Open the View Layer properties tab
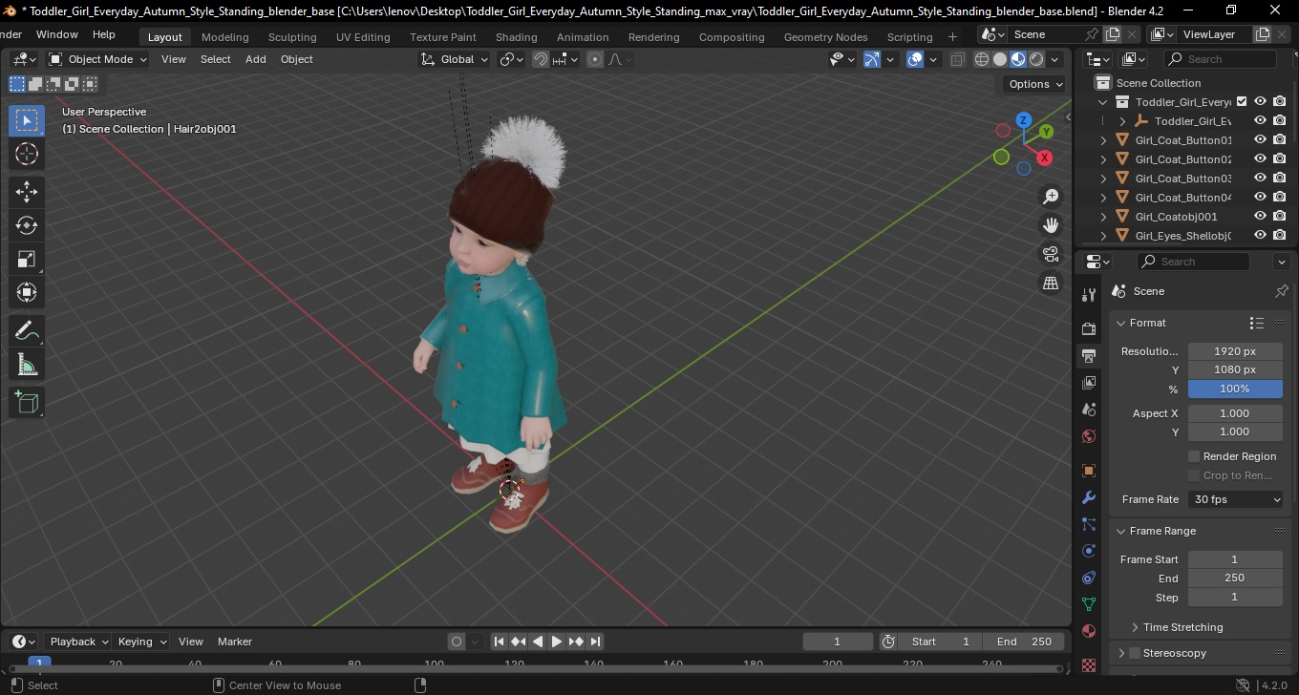The height and width of the screenshot is (695, 1299). click(1089, 383)
